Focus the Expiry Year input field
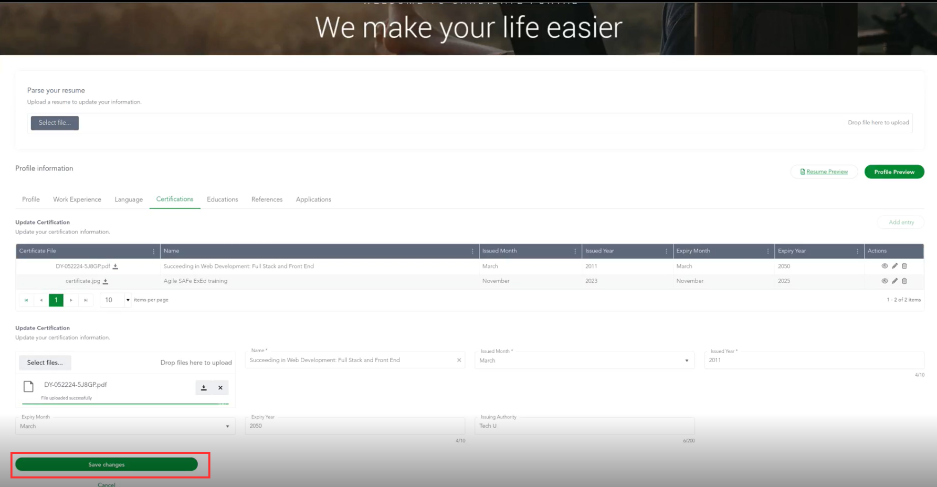 tap(355, 426)
